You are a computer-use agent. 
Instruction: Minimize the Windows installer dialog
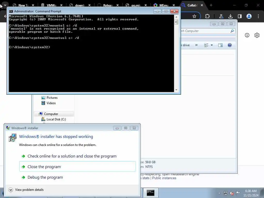(x=117, y=128)
